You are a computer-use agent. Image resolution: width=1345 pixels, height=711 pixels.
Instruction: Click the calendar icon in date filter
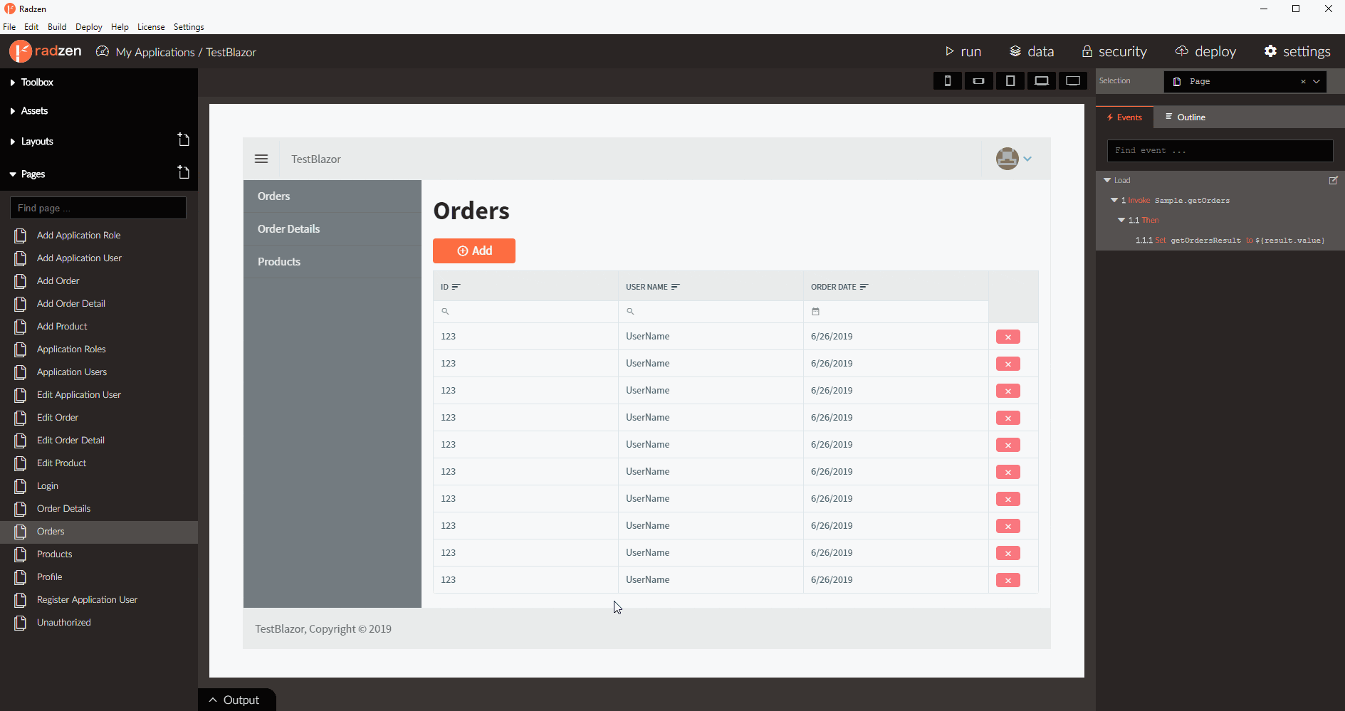[816, 312]
